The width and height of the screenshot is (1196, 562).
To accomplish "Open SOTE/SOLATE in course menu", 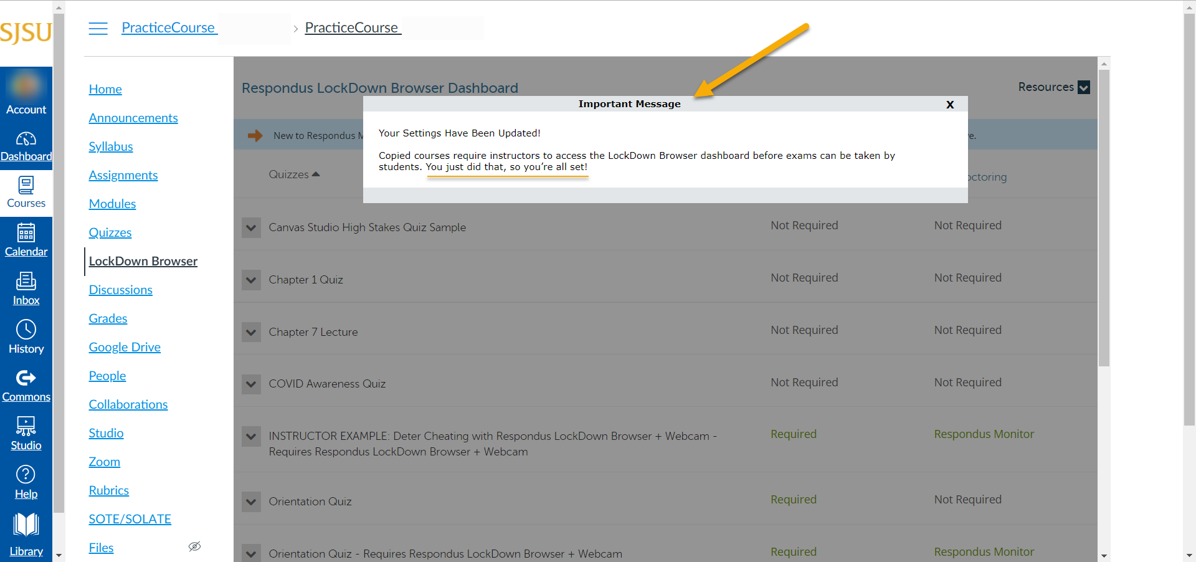I will click(x=130, y=519).
